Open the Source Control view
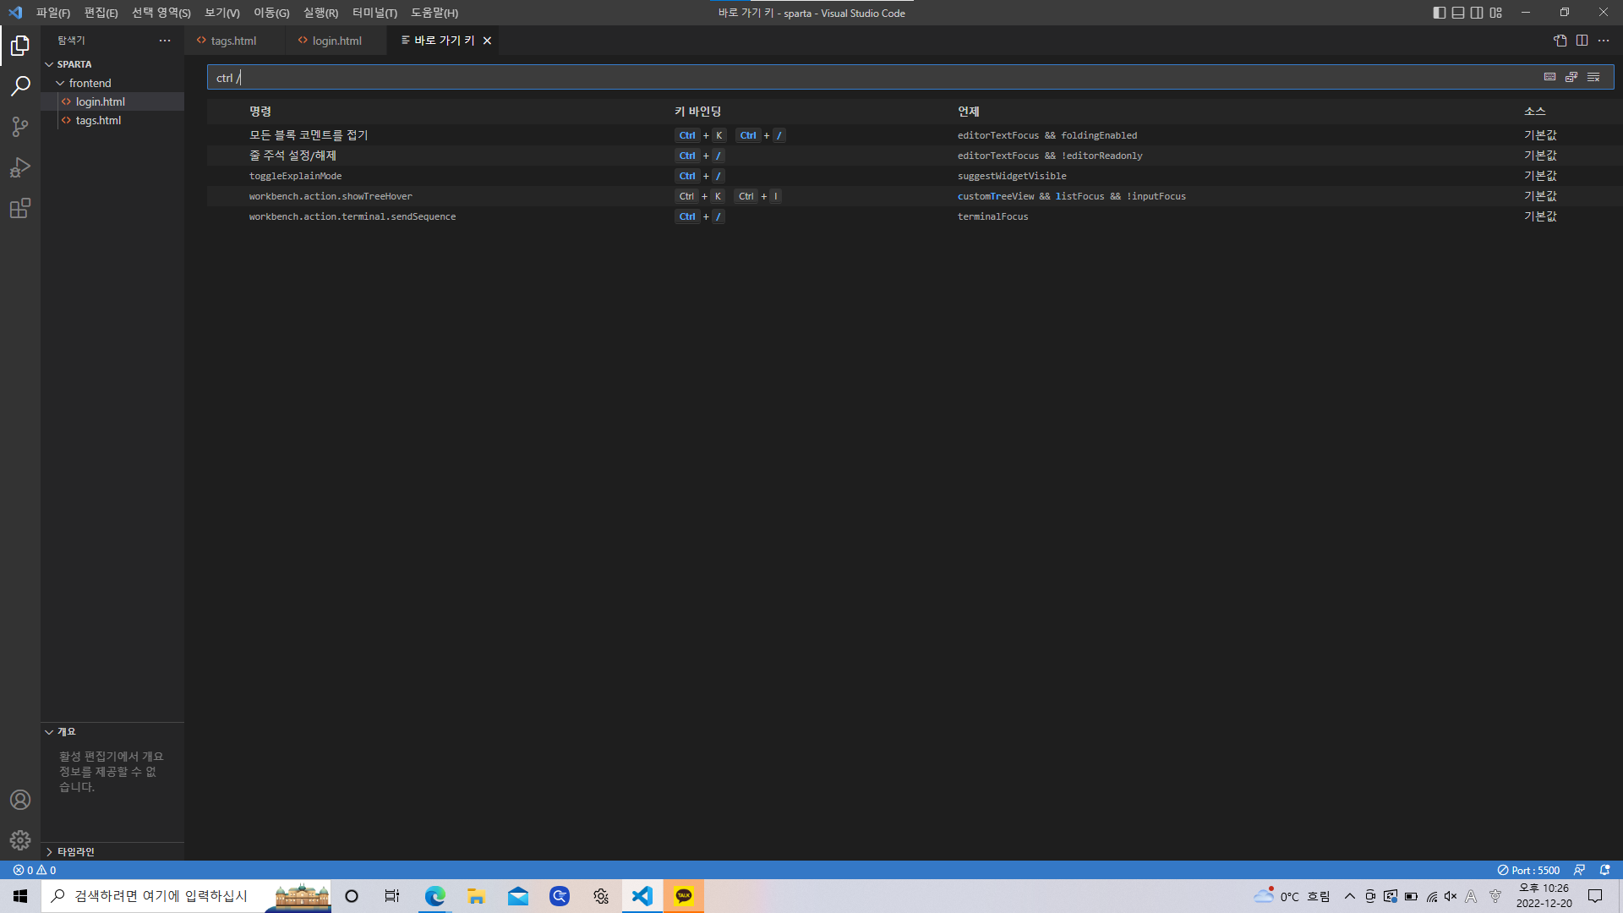This screenshot has height=913, width=1623. (x=20, y=127)
